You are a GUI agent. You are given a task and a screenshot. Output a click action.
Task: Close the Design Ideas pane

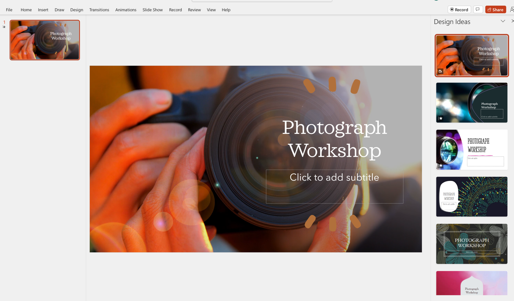click(512, 21)
